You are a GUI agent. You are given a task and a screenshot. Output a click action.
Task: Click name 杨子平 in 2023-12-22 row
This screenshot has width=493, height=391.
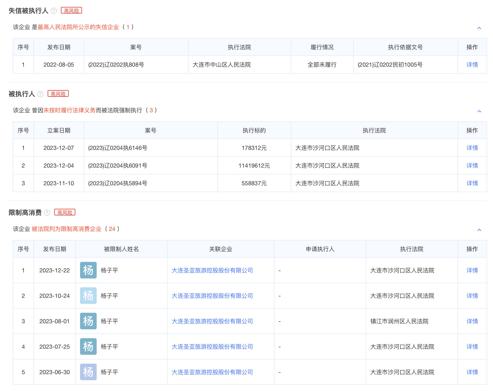(x=109, y=270)
